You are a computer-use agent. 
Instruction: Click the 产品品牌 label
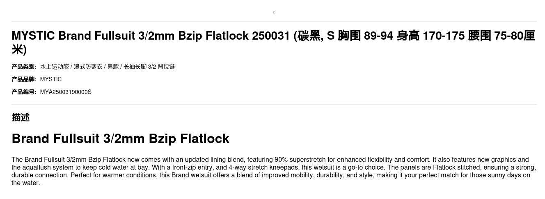pyautogui.click(x=24, y=79)
